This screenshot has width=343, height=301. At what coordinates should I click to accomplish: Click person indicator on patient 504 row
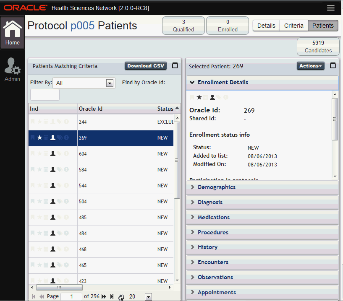53,201
